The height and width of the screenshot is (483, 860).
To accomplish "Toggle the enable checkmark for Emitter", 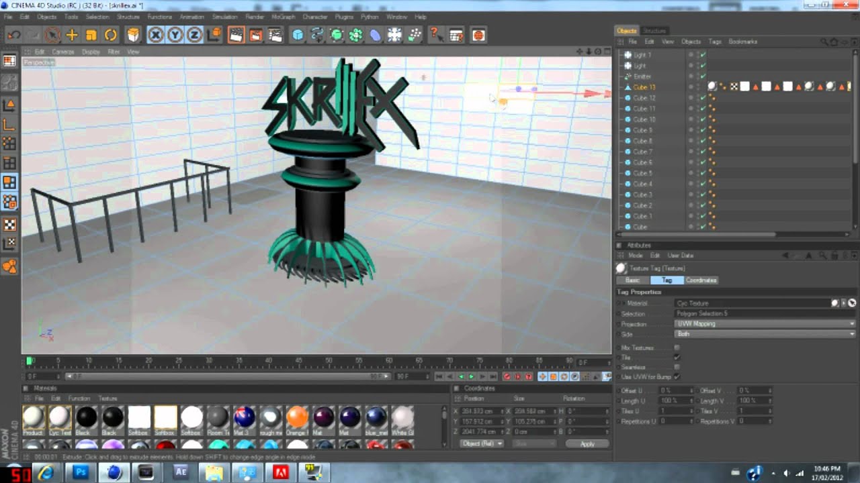I will click(x=702, y=76).
